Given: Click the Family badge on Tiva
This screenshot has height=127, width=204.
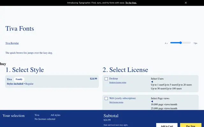Looking at the screenshot, I should click(19, 79).
